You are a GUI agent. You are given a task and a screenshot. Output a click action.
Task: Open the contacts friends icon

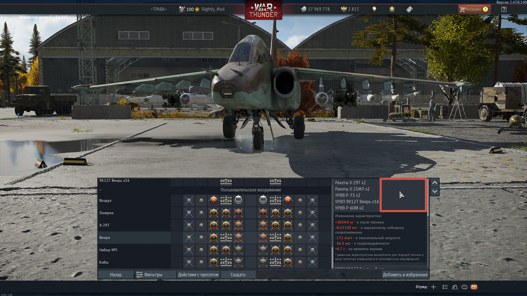coord(455,287)
